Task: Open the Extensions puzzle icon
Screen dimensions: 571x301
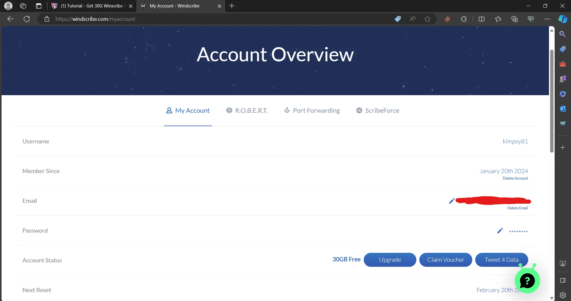Action: (x=464, y=19)
